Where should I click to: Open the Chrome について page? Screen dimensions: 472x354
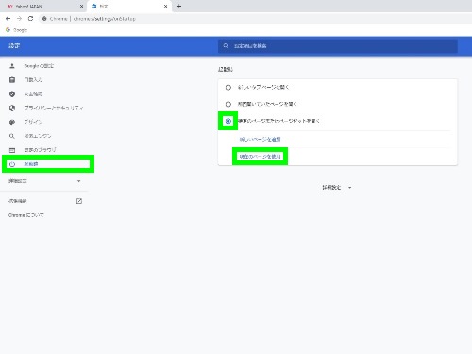(26, 215)
